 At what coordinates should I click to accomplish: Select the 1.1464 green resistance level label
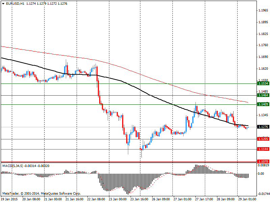263,95
